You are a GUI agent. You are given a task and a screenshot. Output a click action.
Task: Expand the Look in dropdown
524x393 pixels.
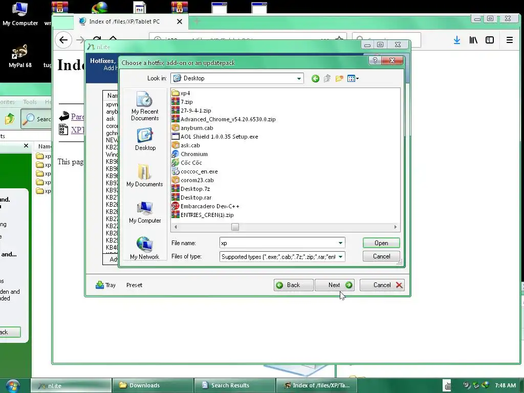pyautogui.click(x=299, y=78)
